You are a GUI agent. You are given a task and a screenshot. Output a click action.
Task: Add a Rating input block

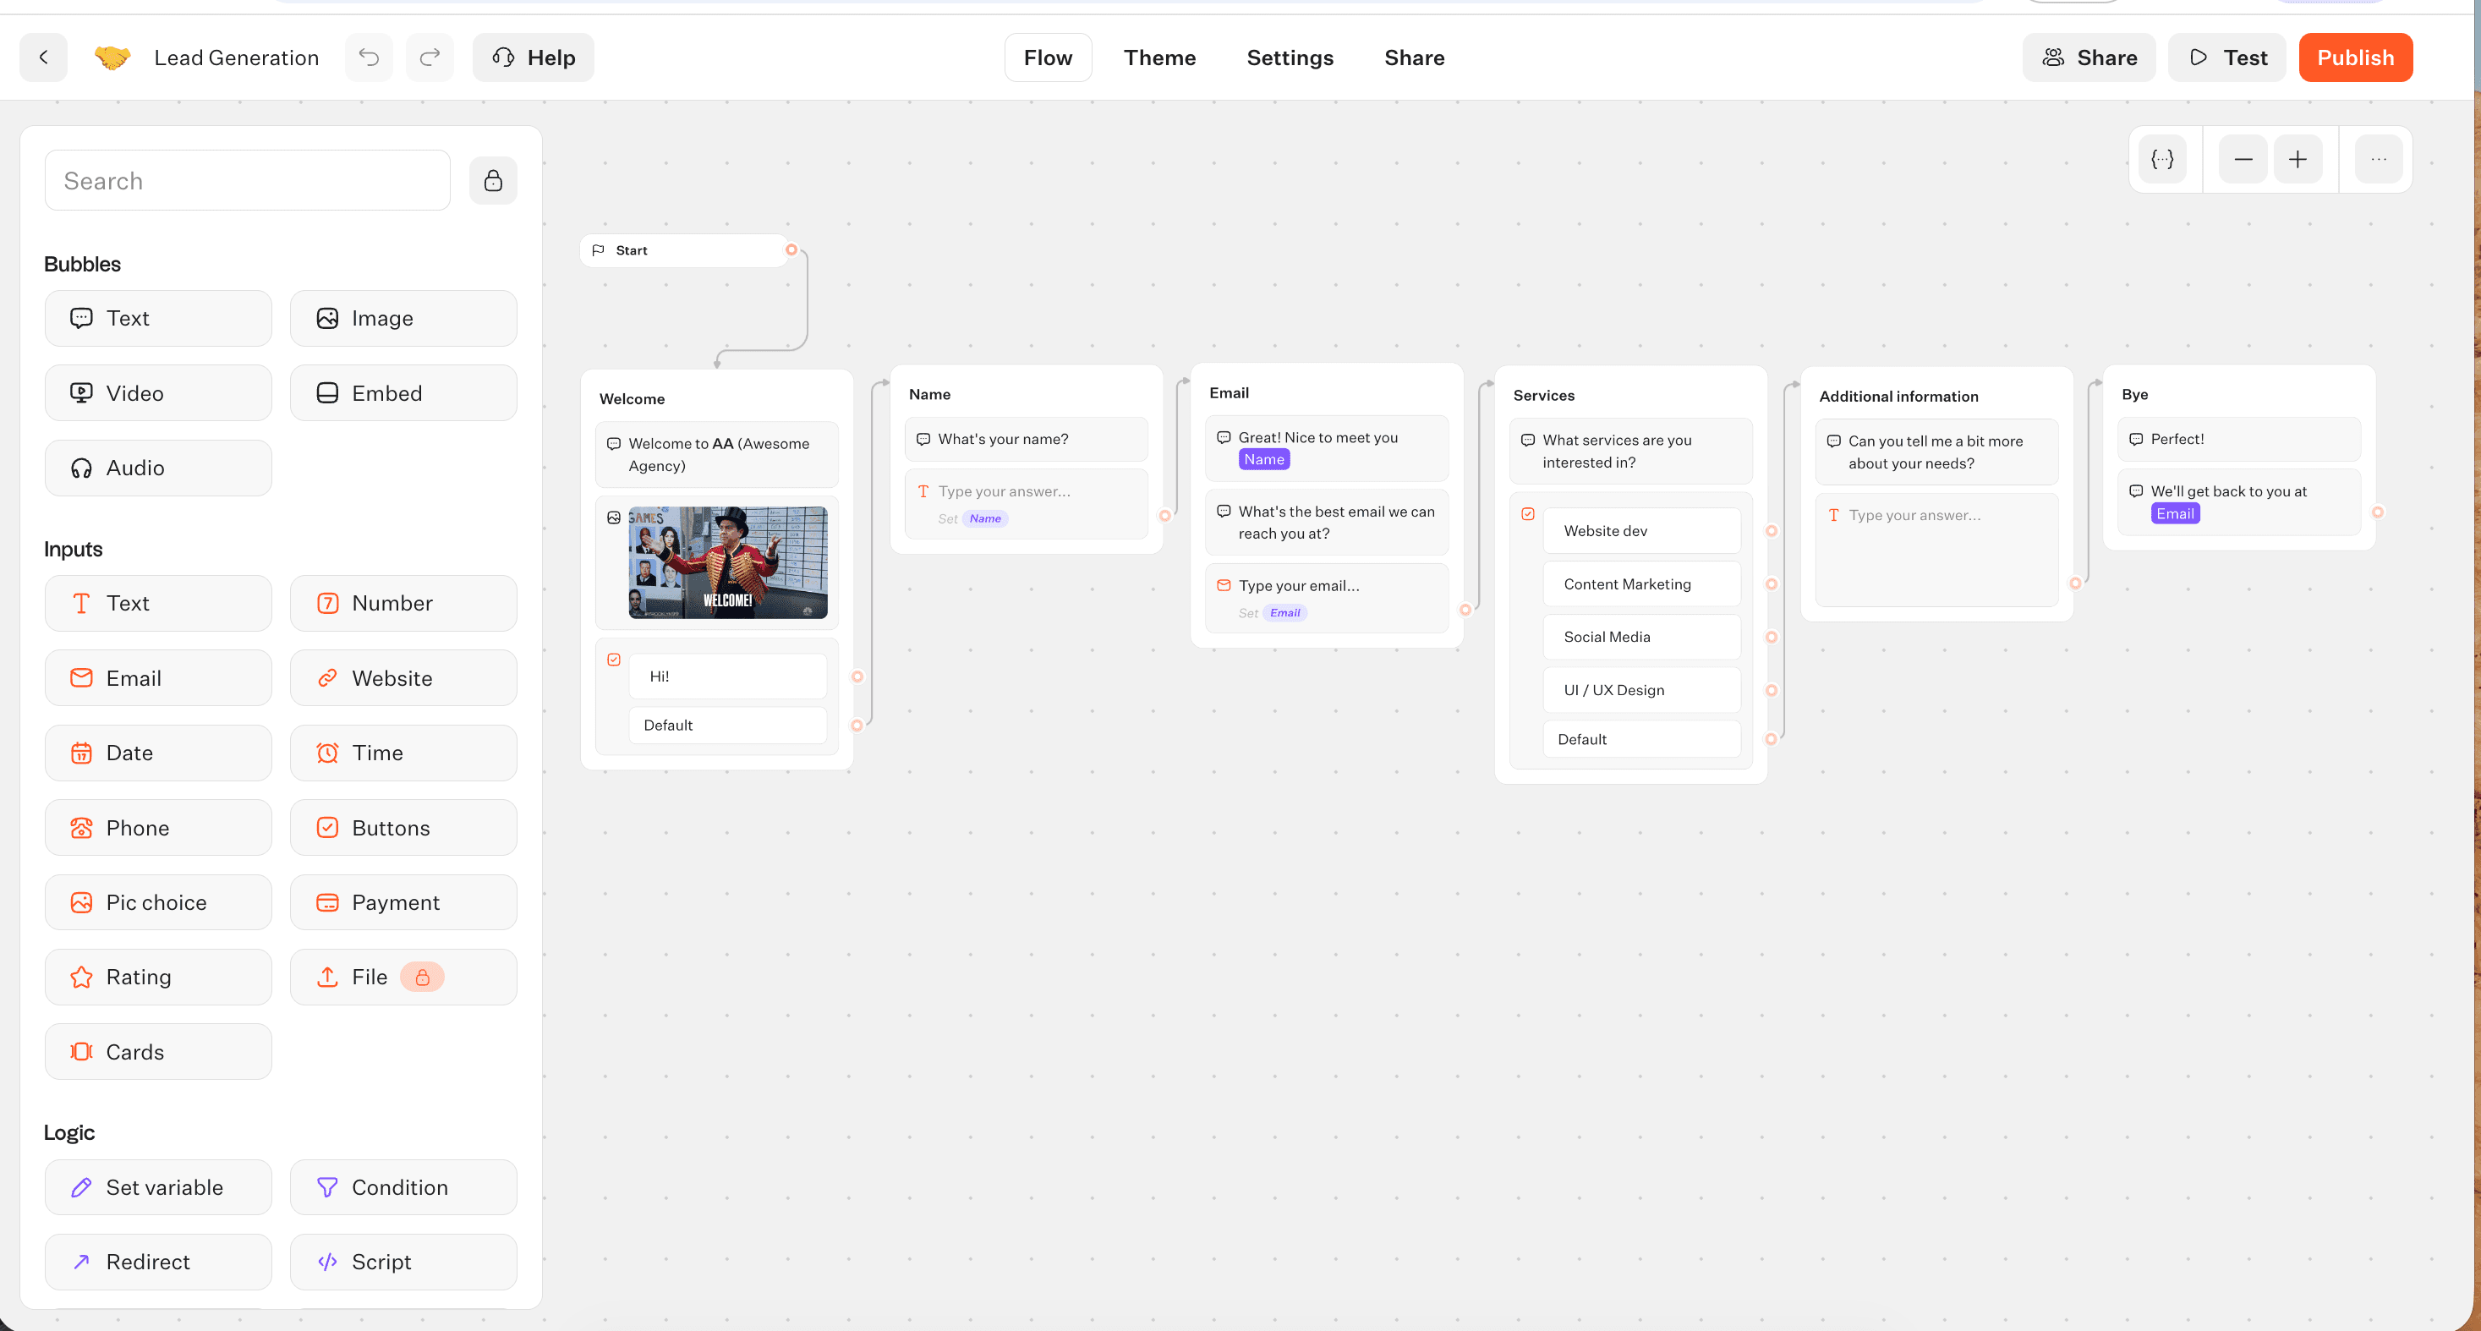click(158, 977)
